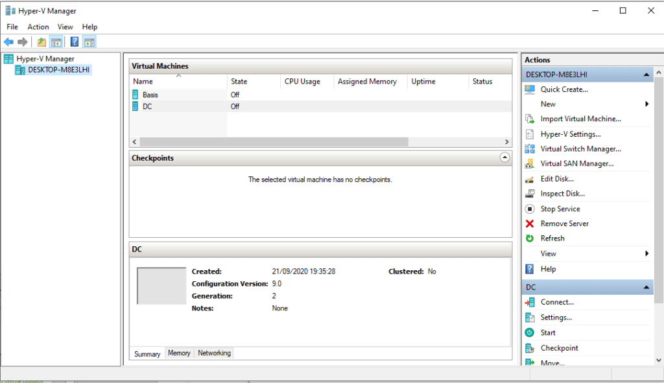Open Hyper-V Settings... action

click(x=571, y=134)
